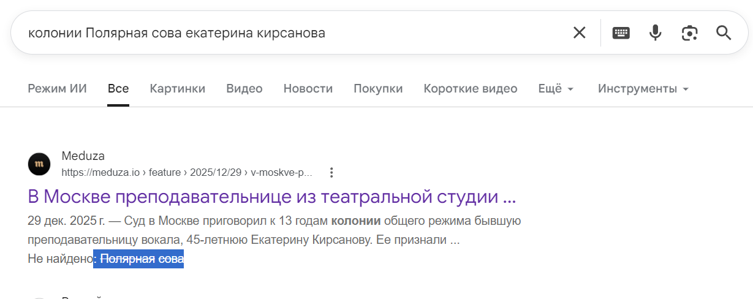Screen dimensions: 753x299
Task: Open search by image camera icon
Action: (x=690, y=32)
